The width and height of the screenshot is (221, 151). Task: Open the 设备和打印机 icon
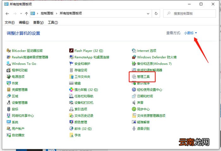click(71, 103)
